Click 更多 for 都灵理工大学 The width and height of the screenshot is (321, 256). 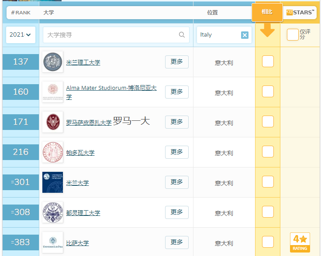coord(177,212)
